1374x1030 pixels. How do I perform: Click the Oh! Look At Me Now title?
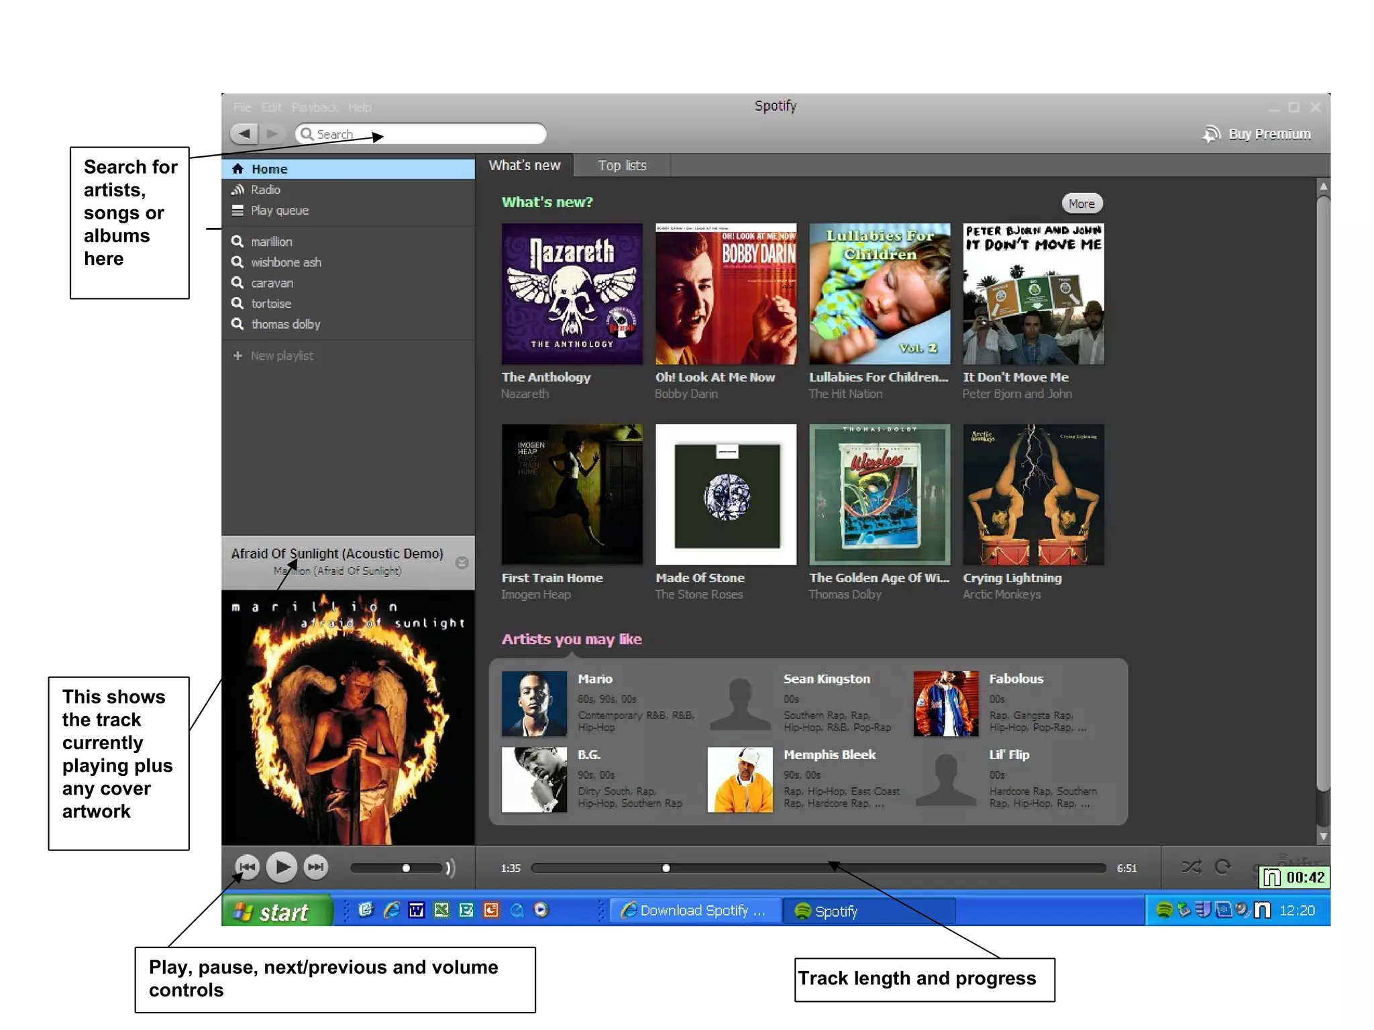(x=715, y=378)
